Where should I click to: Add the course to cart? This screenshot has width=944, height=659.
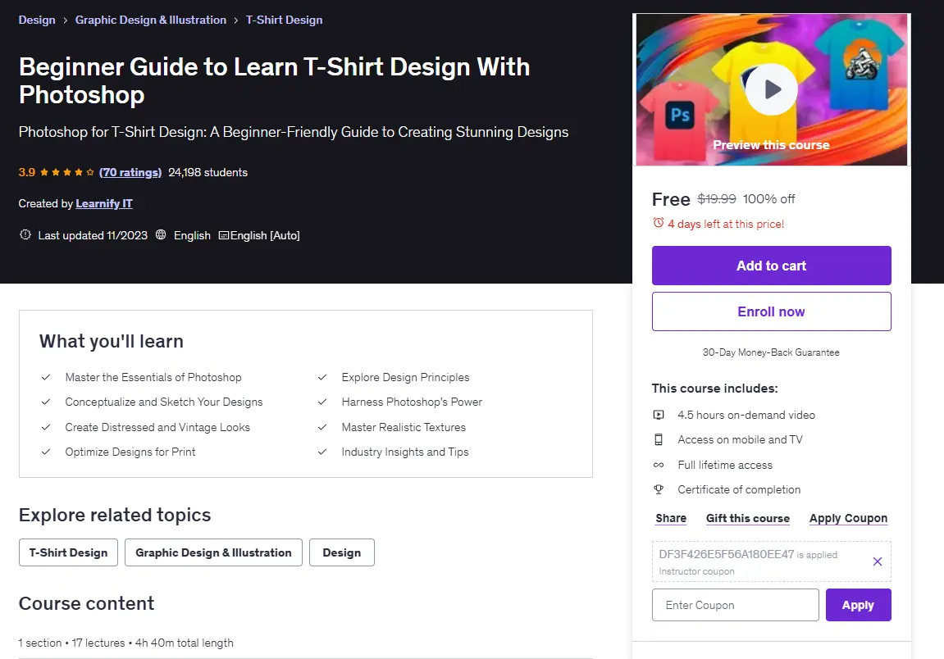tap(771, 266)
